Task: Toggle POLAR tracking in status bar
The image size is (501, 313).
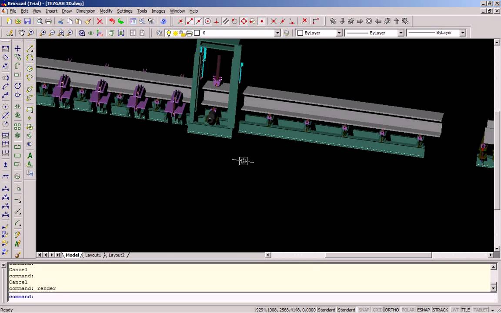Action: pyautogui.click(x=408, y=310)
